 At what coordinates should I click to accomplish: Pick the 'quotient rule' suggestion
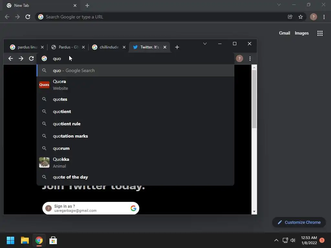pyautogui.click(x=135, y=124)
